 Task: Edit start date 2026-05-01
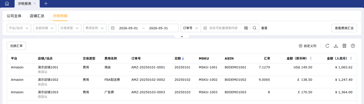pos(128,28)
